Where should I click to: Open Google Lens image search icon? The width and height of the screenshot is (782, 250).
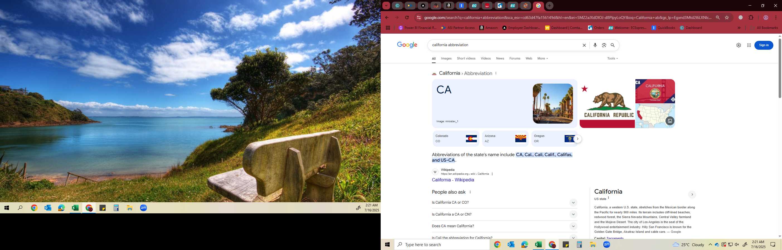coord(604,45)
